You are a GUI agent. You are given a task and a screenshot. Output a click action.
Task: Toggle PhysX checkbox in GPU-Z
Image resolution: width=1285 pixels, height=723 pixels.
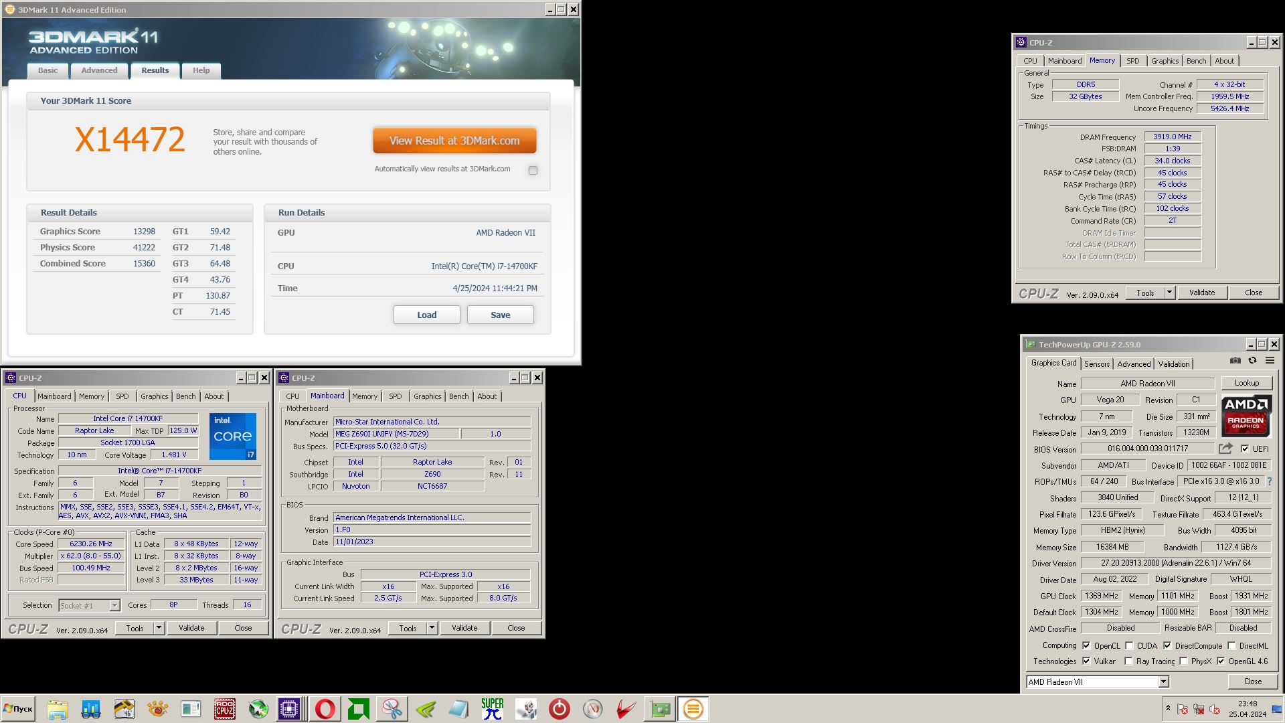(x=1183, y=661)
